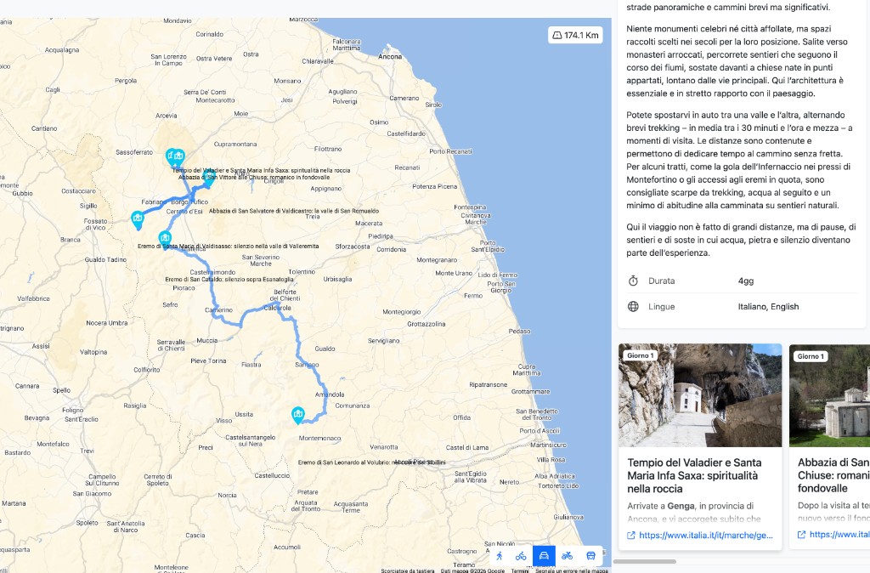870x573 pixels.
Task: Click the Lingue globe icon
Action: [633, 307]
